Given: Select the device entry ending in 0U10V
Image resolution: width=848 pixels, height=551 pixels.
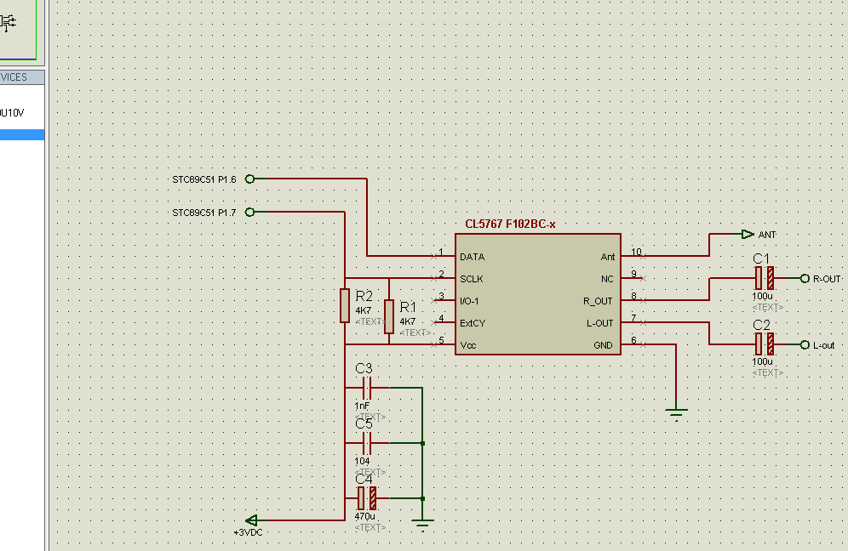Looking at the screenshot, I should (x=12, y=113).
